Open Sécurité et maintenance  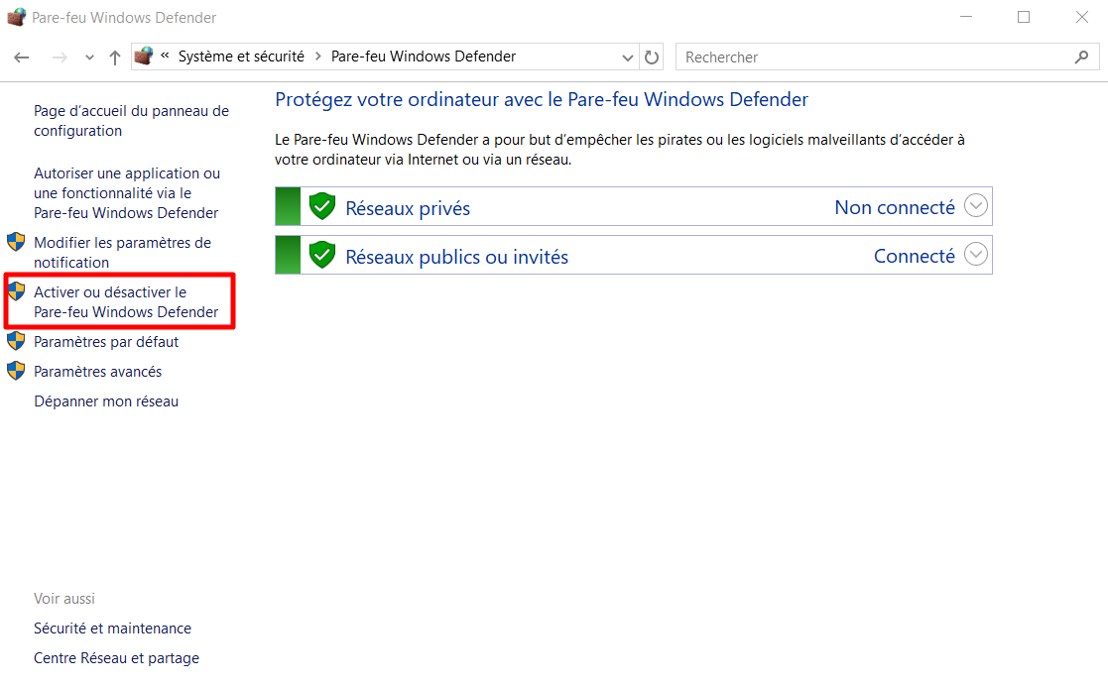[x=112, y=628]
